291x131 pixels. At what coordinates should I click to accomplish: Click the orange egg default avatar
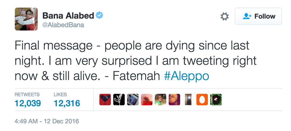pyautogui.click(x=202, y=100)
